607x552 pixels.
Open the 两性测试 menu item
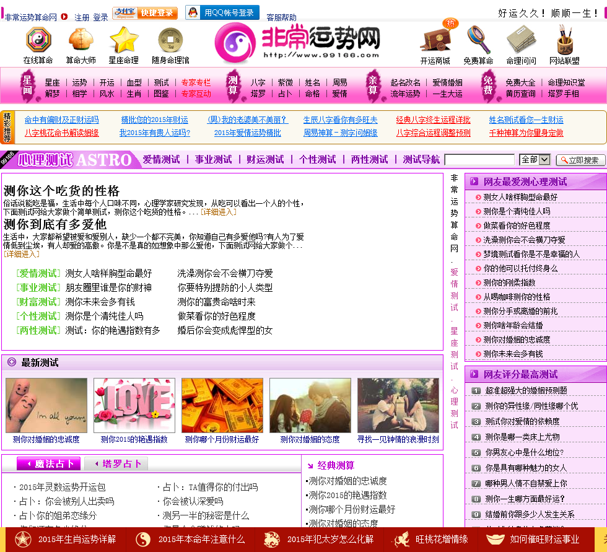pos(369,159)
